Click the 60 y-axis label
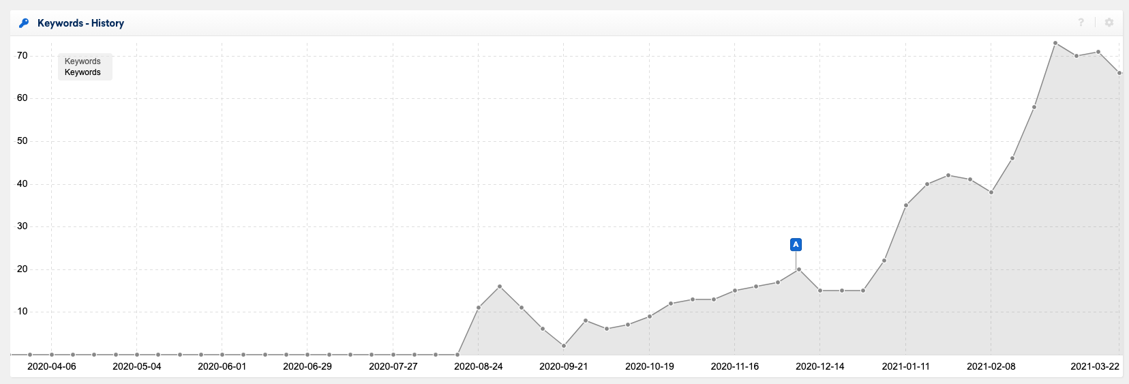This screenshot has height=384, width=1129. pos(22,98)
